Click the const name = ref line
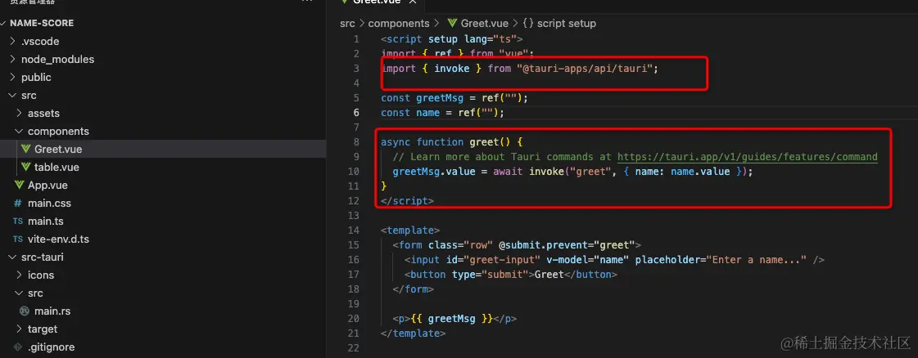 point(442,113)
